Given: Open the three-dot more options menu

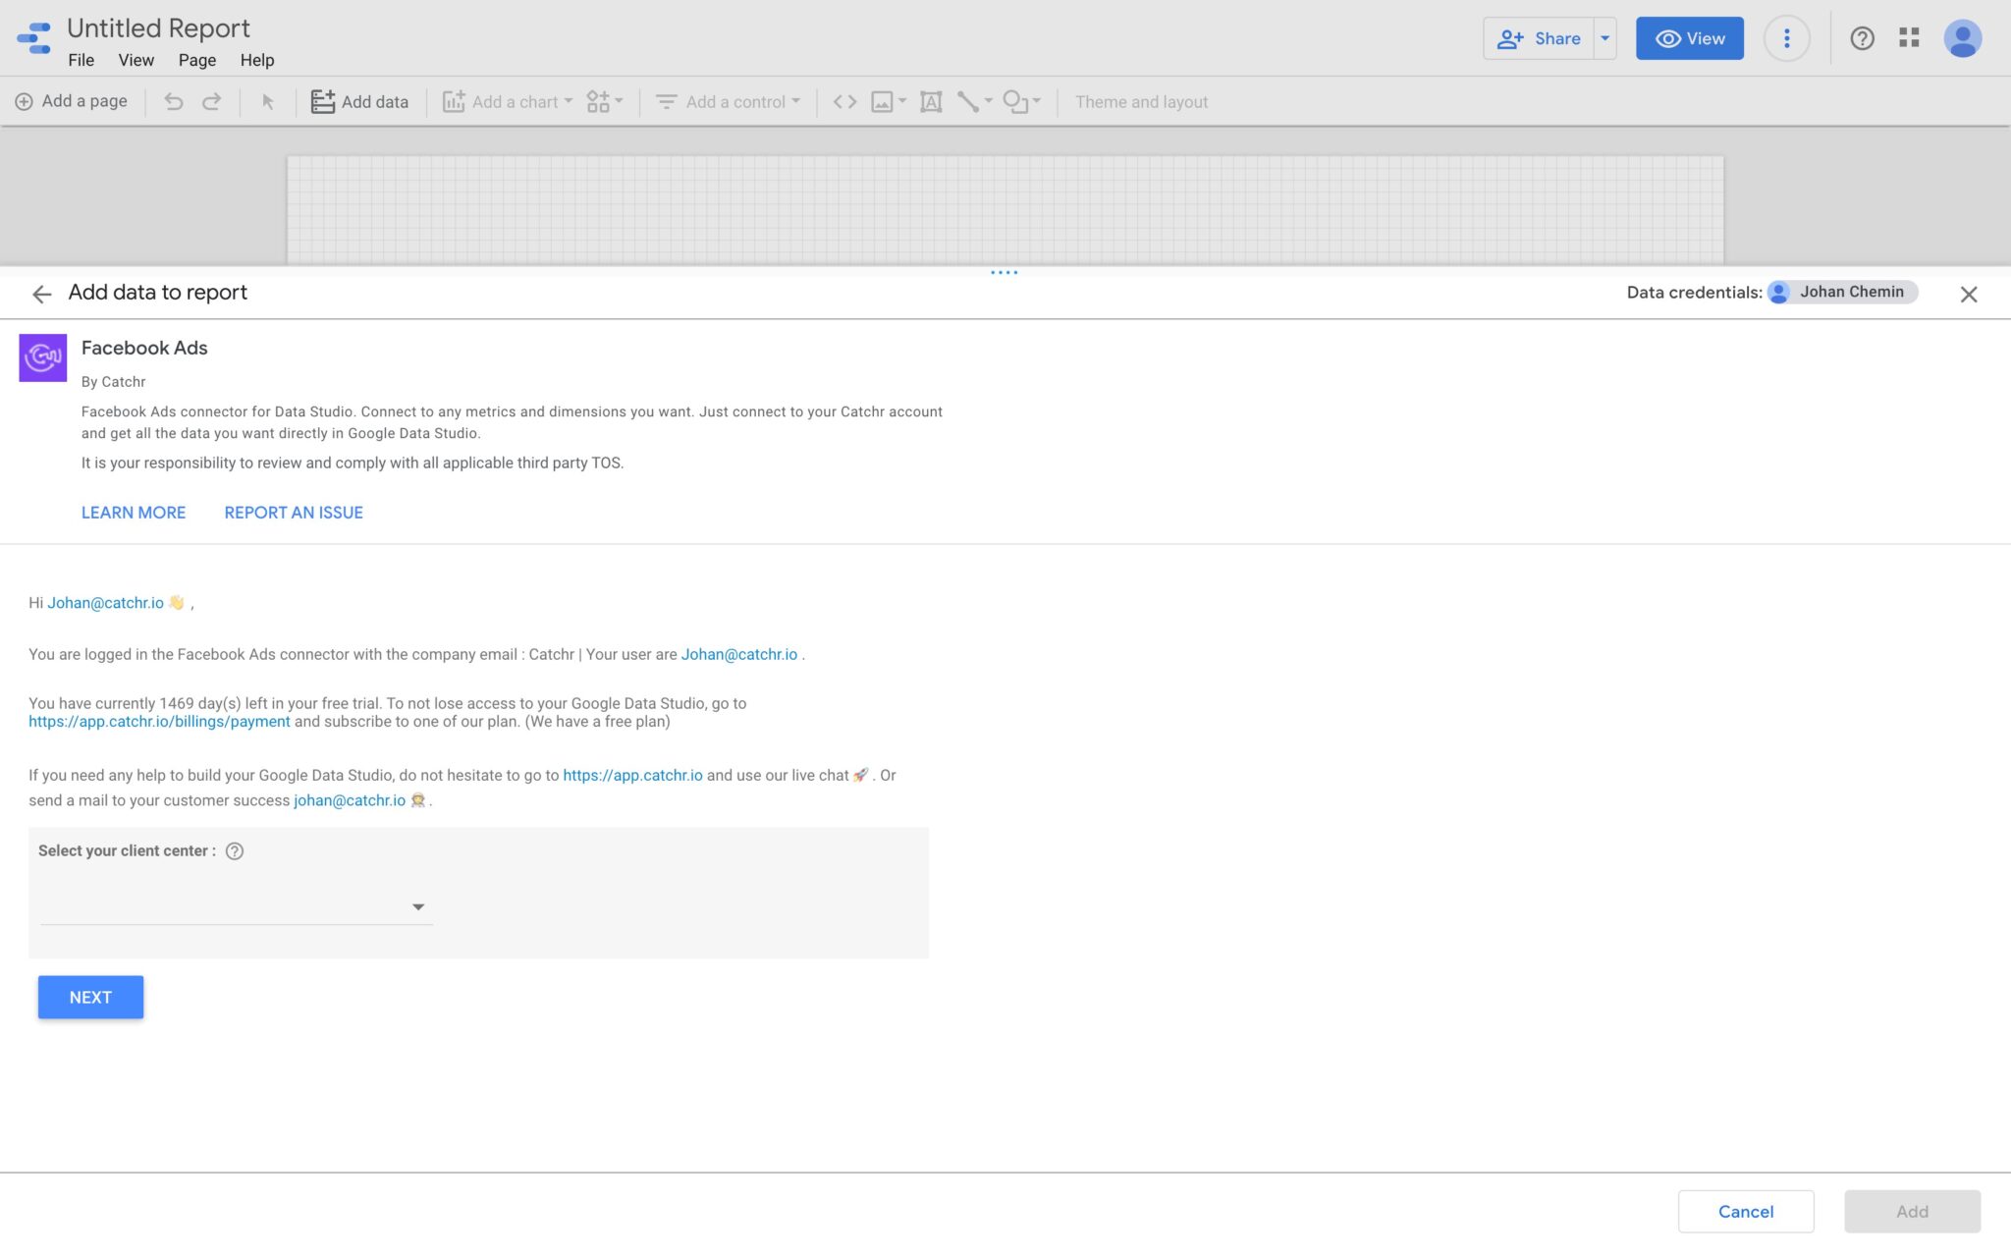Looking at the screenshot, I should (x=1786, y=38).
